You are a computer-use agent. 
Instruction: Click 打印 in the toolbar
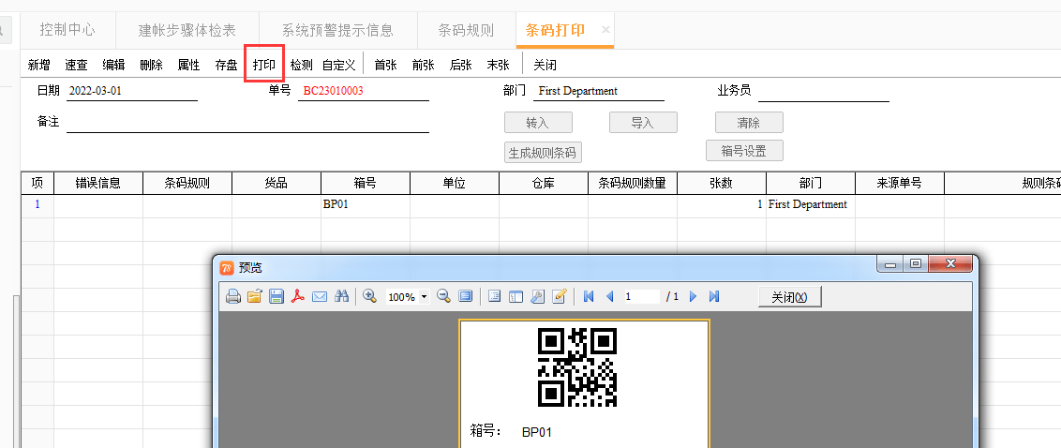[264, 65]
